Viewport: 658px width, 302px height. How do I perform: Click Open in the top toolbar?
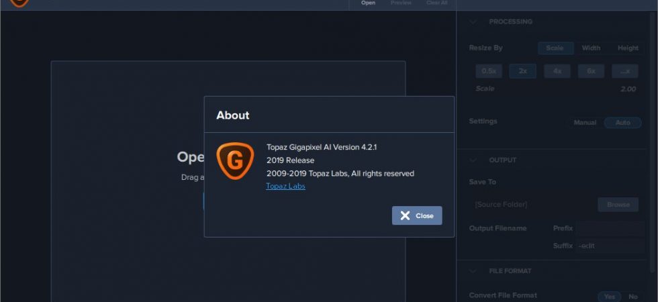[x=368, y=3]
